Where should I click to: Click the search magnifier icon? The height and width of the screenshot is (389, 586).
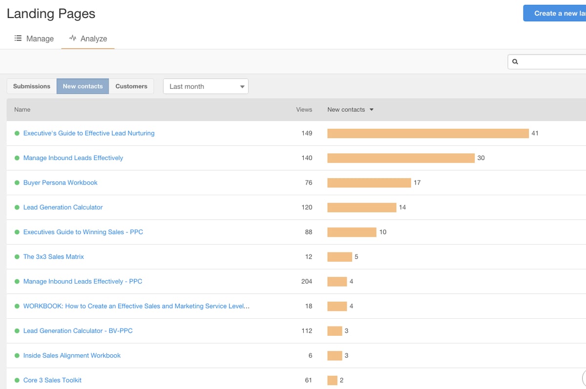coord(515,61)
